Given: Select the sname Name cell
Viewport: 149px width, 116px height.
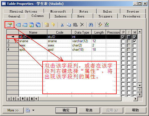Looking at the screenshot, I should [33, 41].
